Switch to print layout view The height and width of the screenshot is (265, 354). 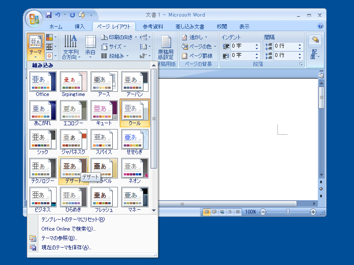207,212
